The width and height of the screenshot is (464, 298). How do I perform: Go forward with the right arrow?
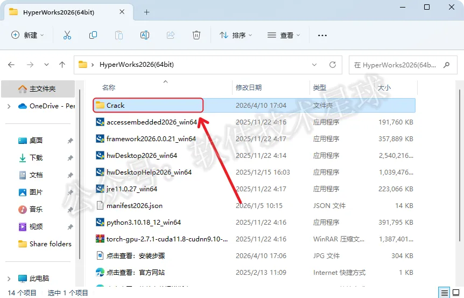point(30,65)
